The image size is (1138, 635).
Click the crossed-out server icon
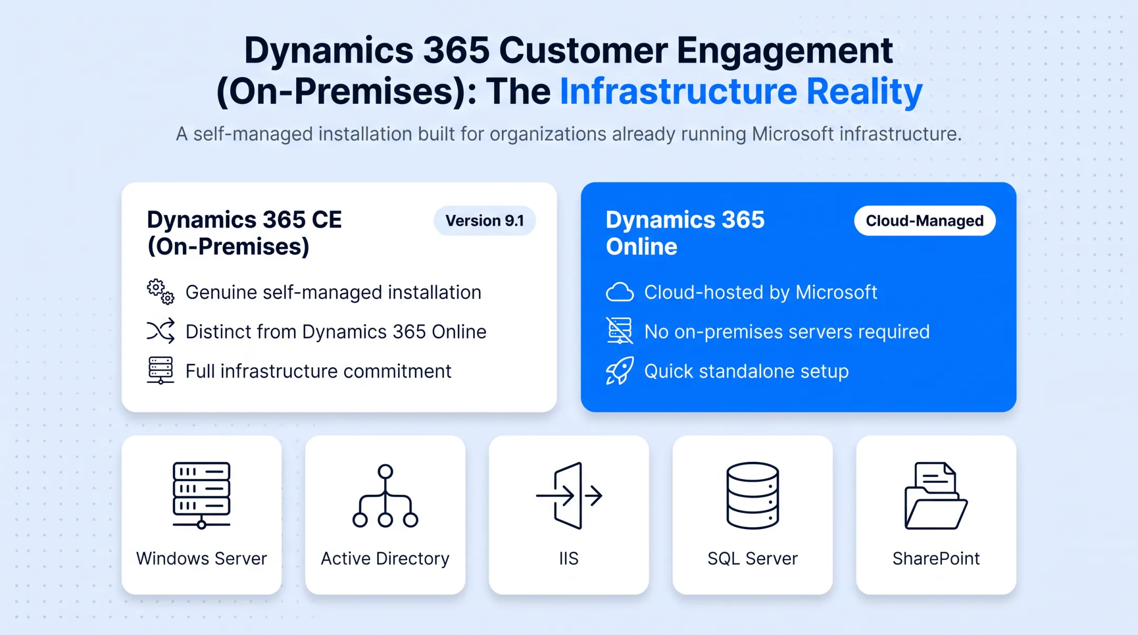click(x=620, y=331)
